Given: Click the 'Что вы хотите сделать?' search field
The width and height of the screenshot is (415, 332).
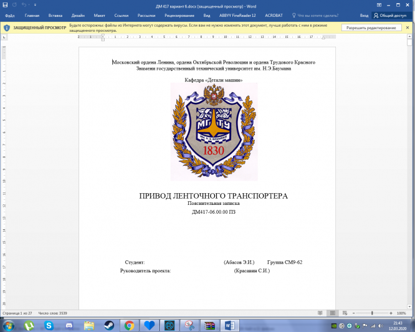Looking at the screenshot, I should click(x=315, y=16).
